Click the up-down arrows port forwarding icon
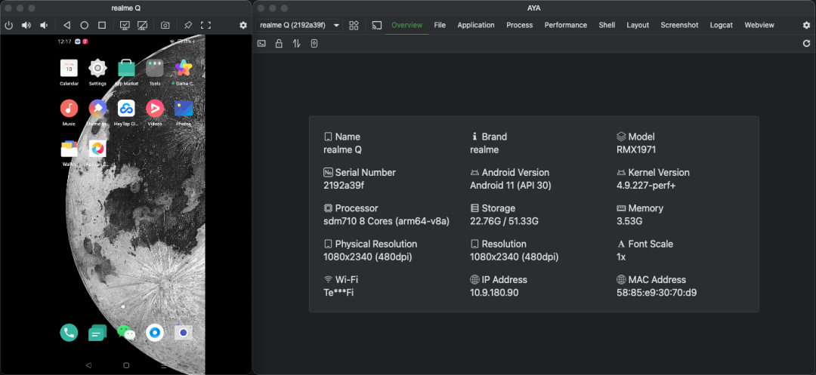Screen dimensions: 816x375 click(296, 44)
